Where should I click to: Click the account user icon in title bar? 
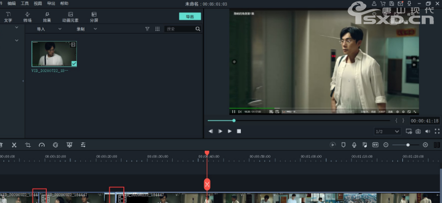(x=374, y=4)
